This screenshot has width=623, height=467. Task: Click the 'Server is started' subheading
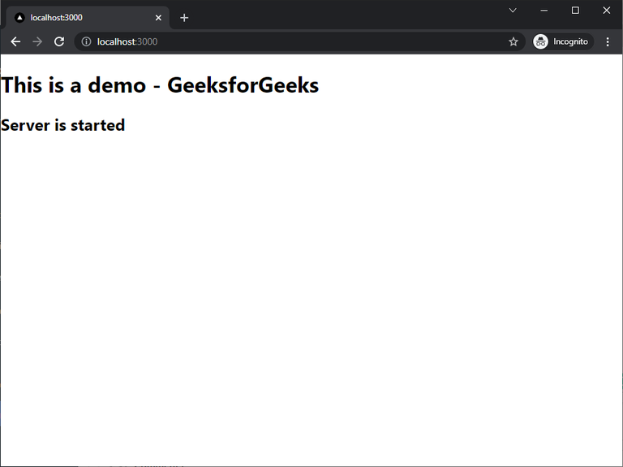pyautogui.click(x=63, y=125)
